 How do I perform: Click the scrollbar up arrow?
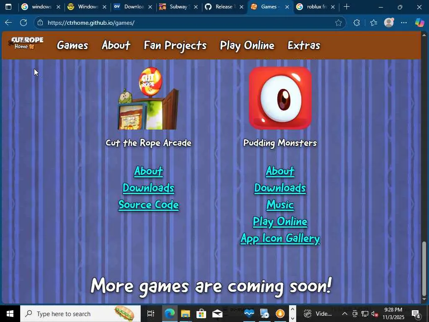tap(424, 35)
